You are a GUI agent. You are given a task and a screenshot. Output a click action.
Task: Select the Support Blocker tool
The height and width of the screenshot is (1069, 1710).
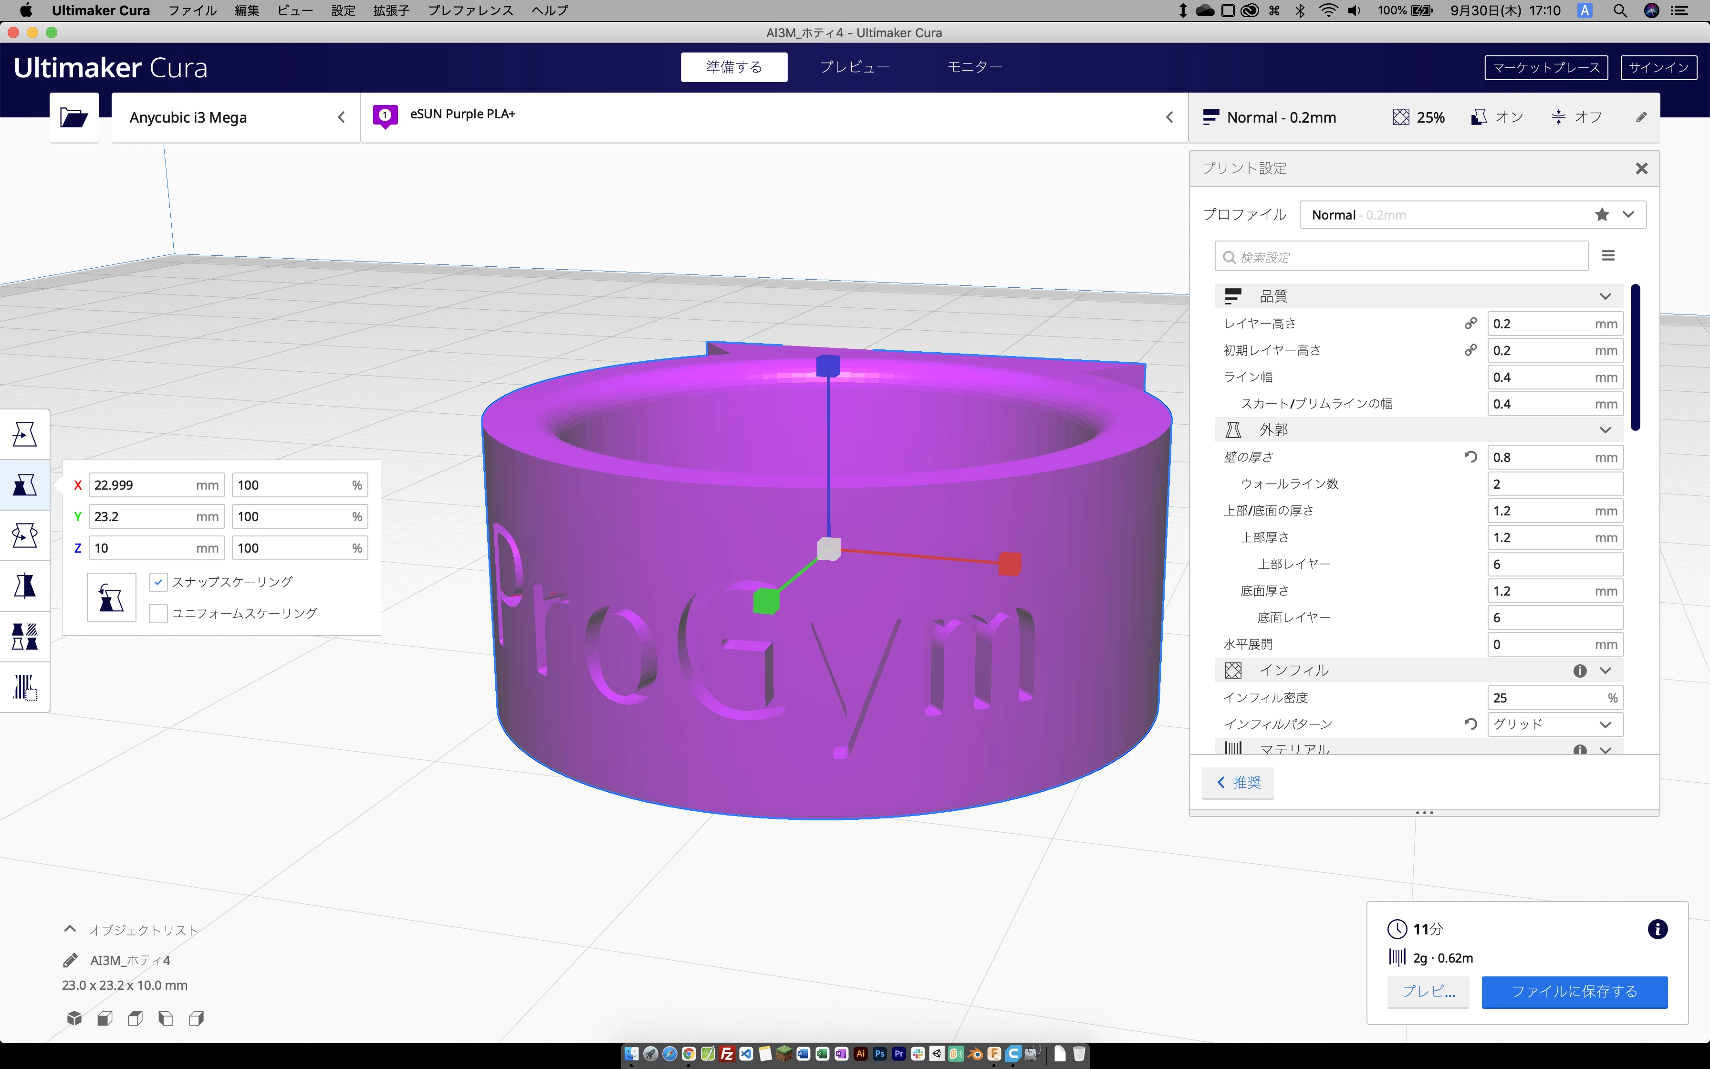(x=25, y=687)
